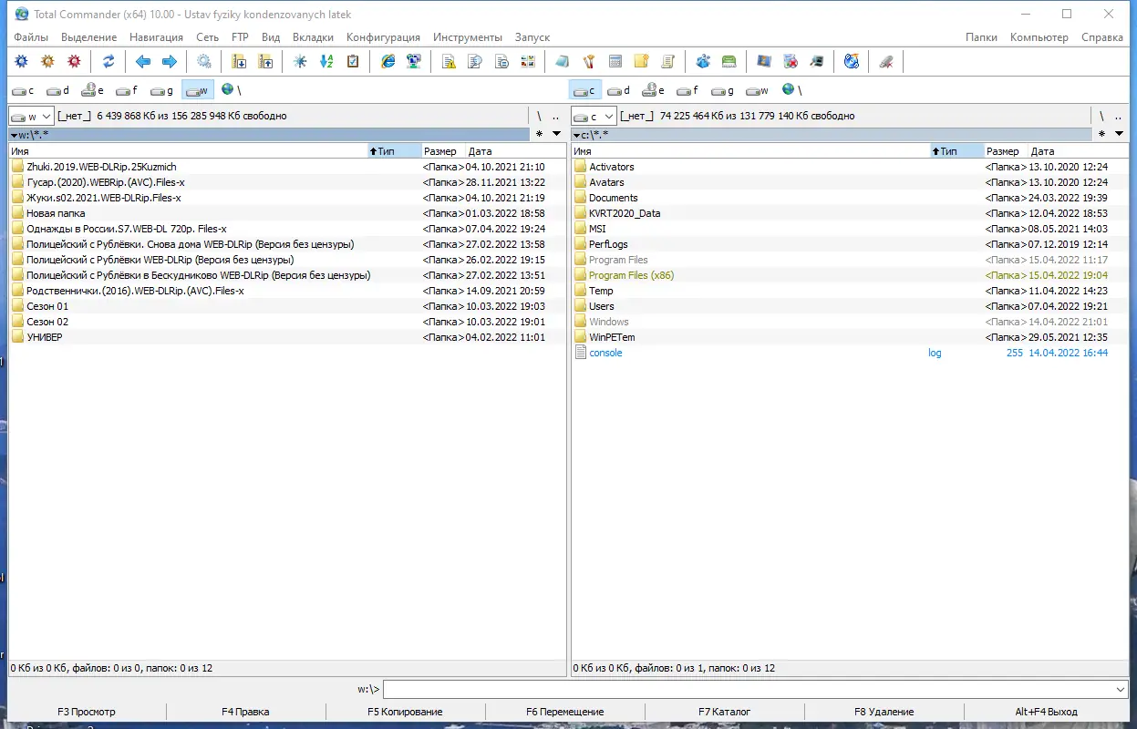Click the blue gear toolbar icon
Image resolution: width=1137 pixels, height=729 pixels.
[21, 61]
